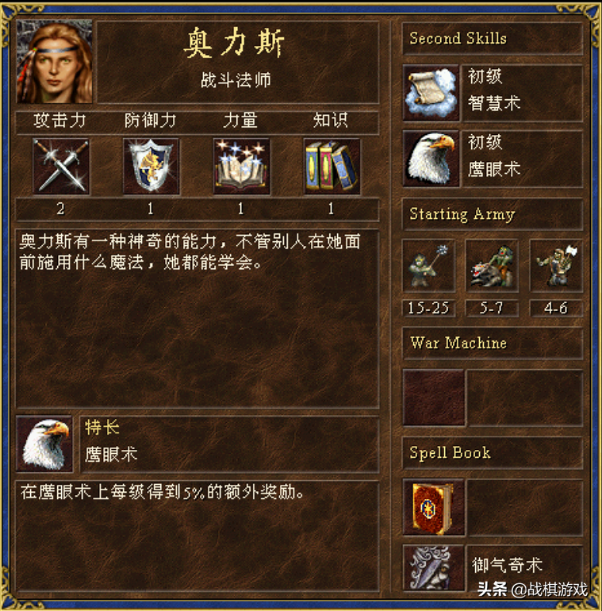Open the red spell book icon
This screenshot has width=602, height=611.
(x=433, y=507)
